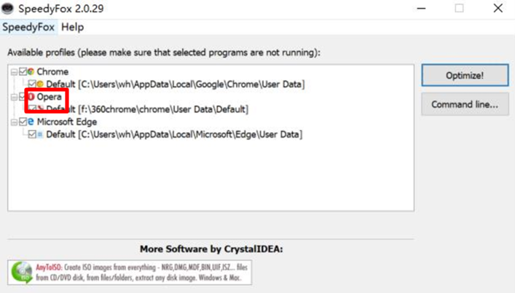Uncheck the Chrome browser checkbox
This screenshot has height=293, width=515.
click(23, 72)
